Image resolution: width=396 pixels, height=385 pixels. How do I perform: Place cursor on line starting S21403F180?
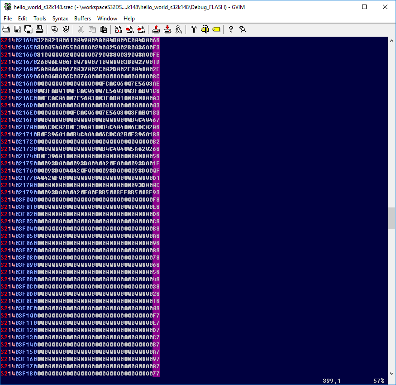pyautogui.click(x=80, y=374)
